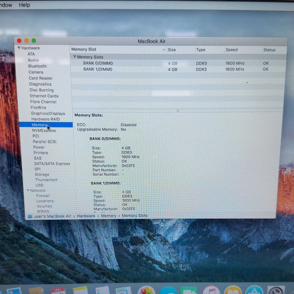
Task: Click the Speed column header
Action: pos(232,50)
